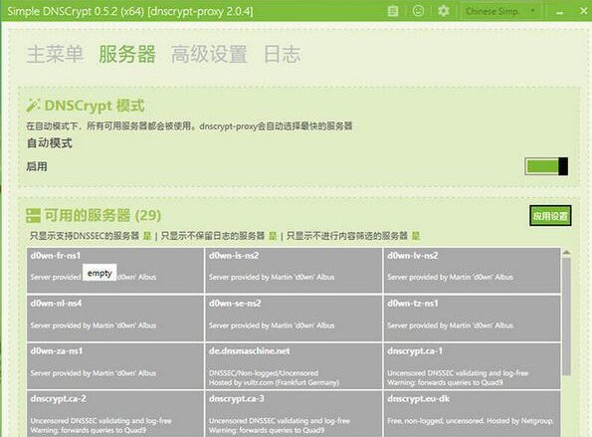The height and width of the screenshot is (437, 592).
Task: Click the server list scrollbar thumb
Action: click(x=566, y=317)
